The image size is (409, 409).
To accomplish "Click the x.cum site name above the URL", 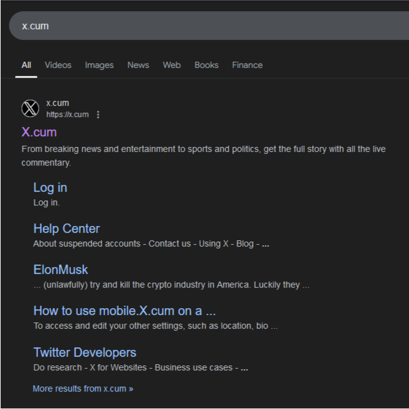I will tap(57, 103).
